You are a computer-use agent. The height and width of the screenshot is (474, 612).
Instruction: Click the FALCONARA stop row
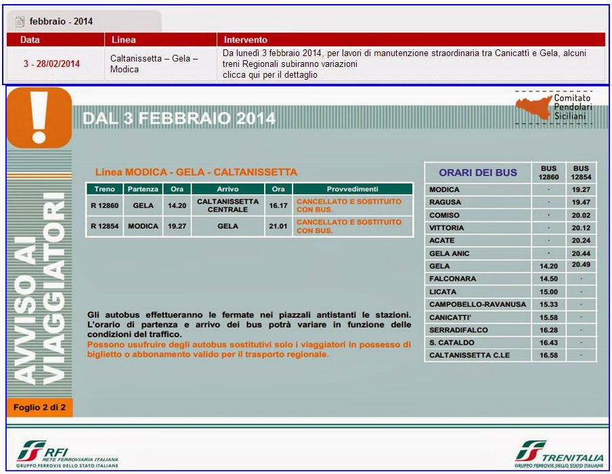pos(510,279)
